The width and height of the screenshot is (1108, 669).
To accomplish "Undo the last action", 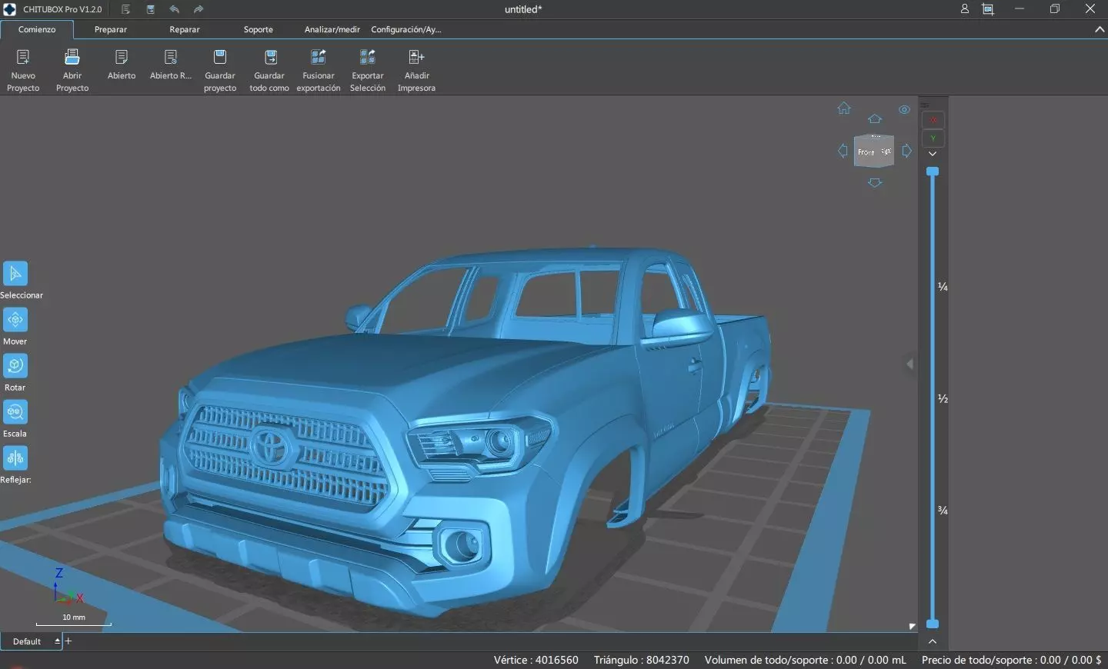I will [175, 9].
